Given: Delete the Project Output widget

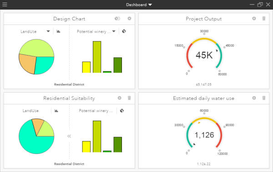Looking at the screenshot, I should click(x=264, y=19).
